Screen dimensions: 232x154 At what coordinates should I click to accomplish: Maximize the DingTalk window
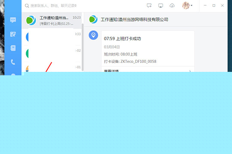pos(214,6)
